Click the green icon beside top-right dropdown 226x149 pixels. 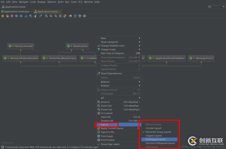209,6
